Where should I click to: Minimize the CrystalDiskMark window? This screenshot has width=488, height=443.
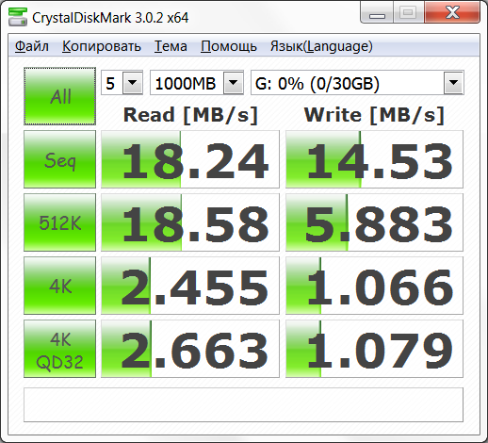tap(377, 12)
